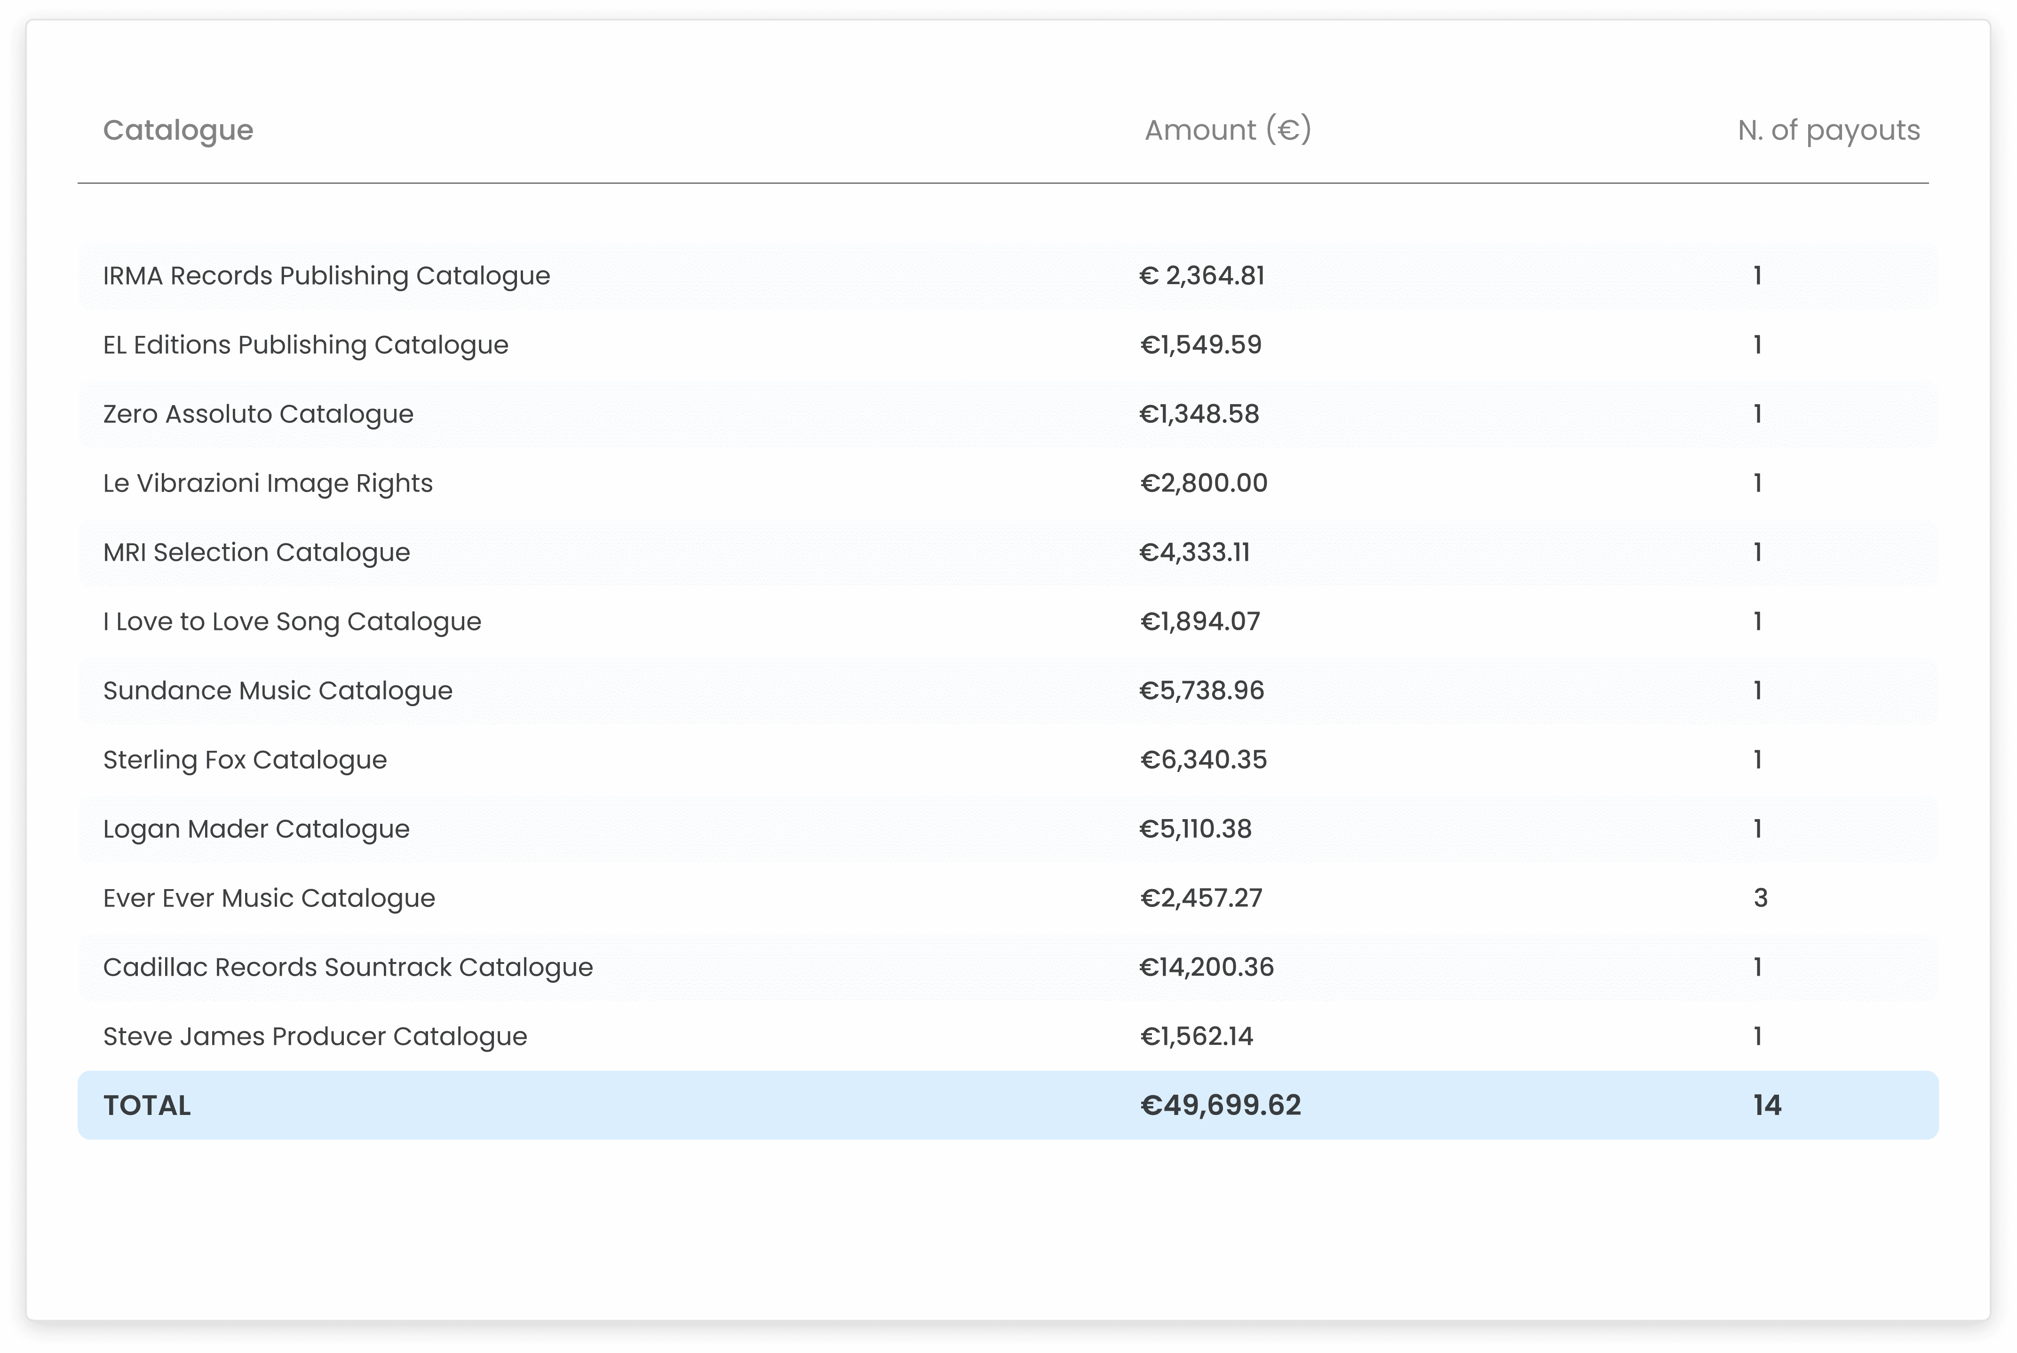Click payout count for Cadillac Records row
This screenshot has height=1353, width=2017.
[1757, 967]
